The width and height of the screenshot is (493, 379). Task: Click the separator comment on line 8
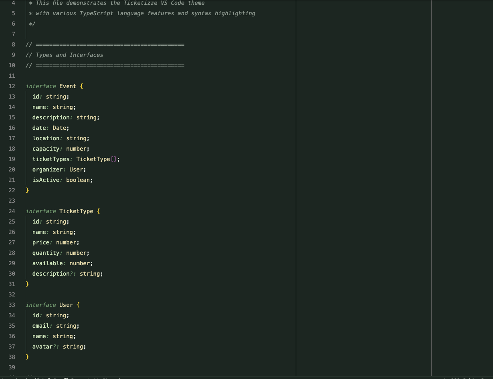tap(105, 44)
